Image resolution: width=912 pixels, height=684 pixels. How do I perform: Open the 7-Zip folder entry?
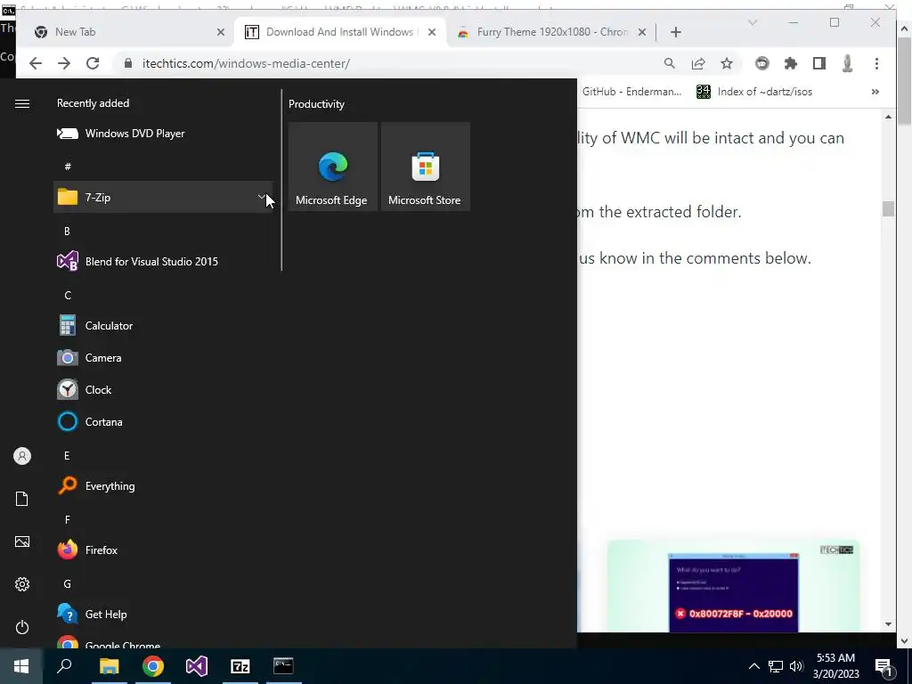click(163, 197)
